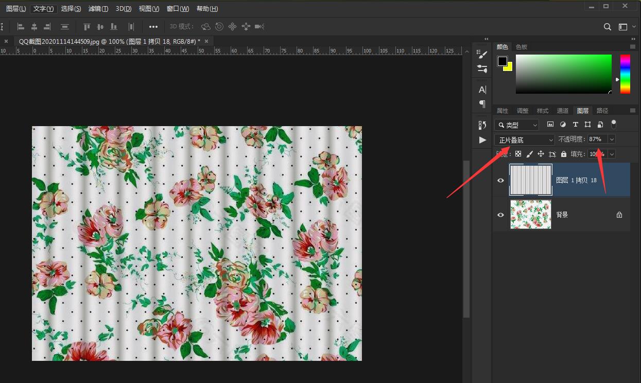The image size is (641, 383).
Task: Switch to the 属性 properties tab
Action: pos(503,111)
